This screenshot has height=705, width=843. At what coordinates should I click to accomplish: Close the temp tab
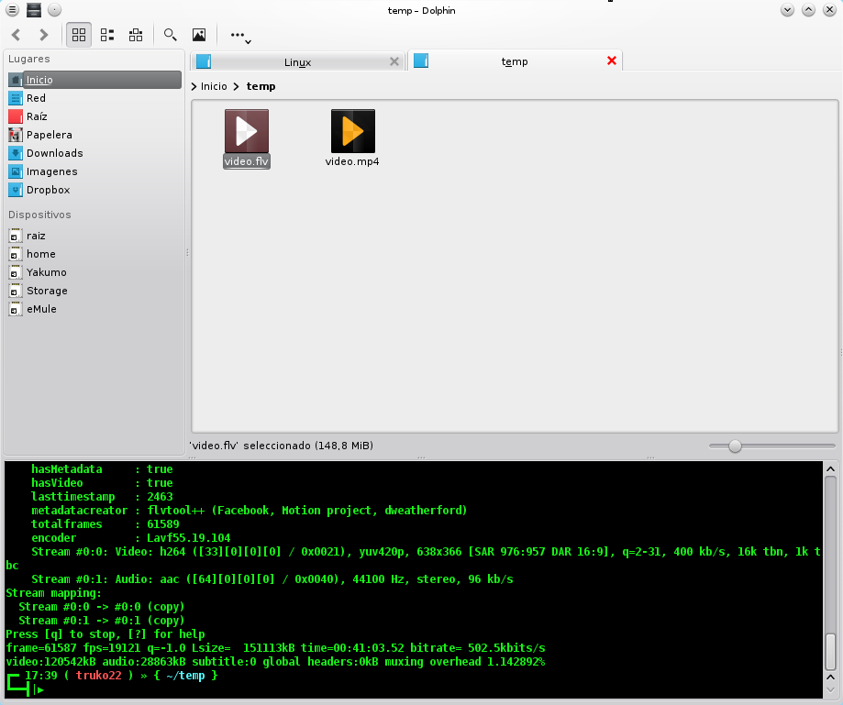coord(612,61)
